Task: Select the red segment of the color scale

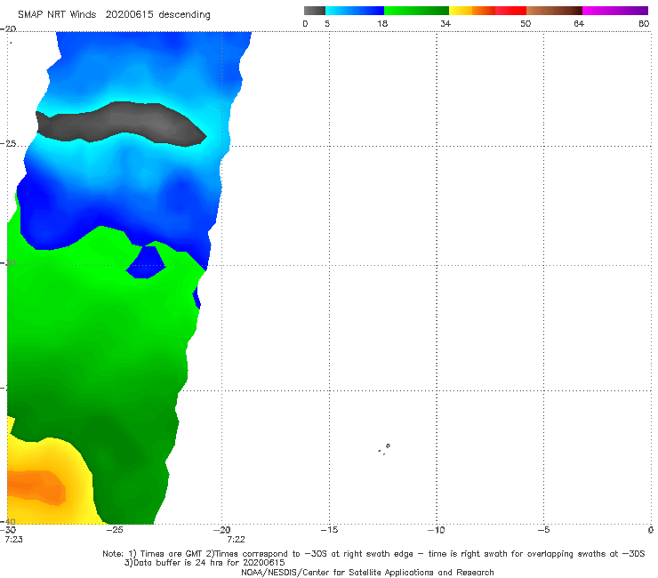Action: (510, 11)
